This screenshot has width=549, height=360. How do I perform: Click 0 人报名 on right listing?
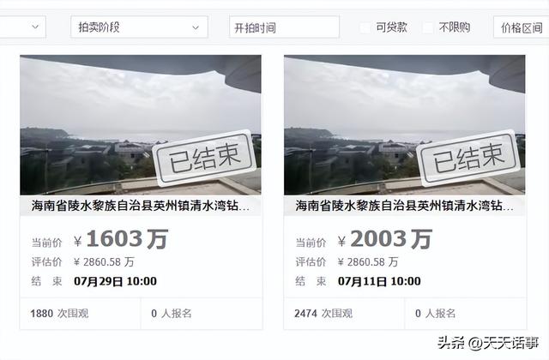(436, 313)
